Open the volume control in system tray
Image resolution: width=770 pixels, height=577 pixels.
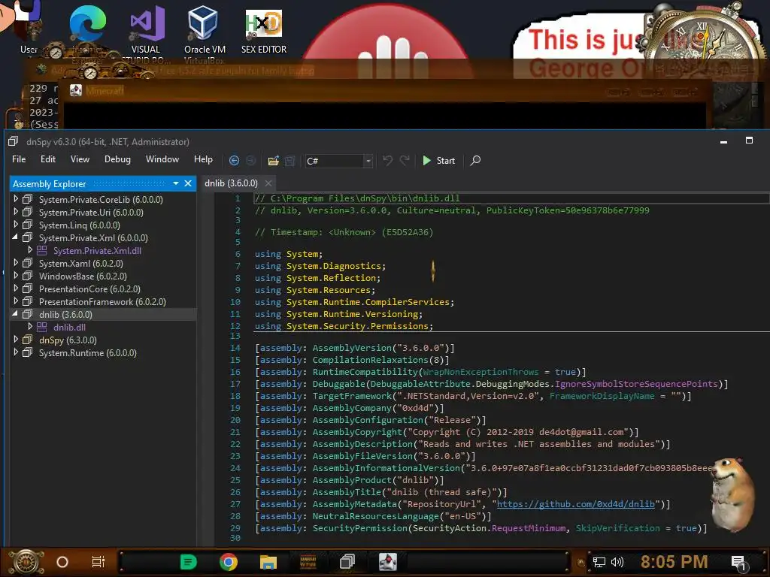click(x=617, y=562)
